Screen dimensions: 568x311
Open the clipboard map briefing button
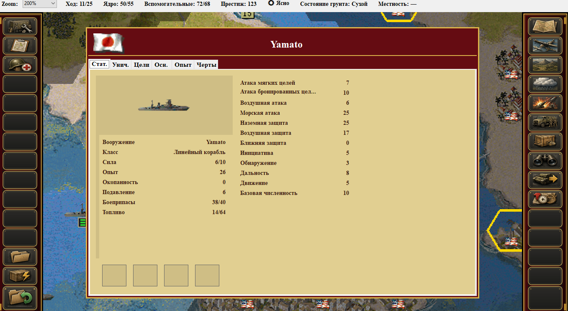coord(20,46)
